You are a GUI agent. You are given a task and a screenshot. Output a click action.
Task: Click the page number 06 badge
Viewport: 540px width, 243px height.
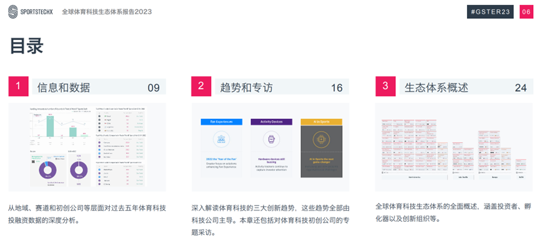[526, 12]
